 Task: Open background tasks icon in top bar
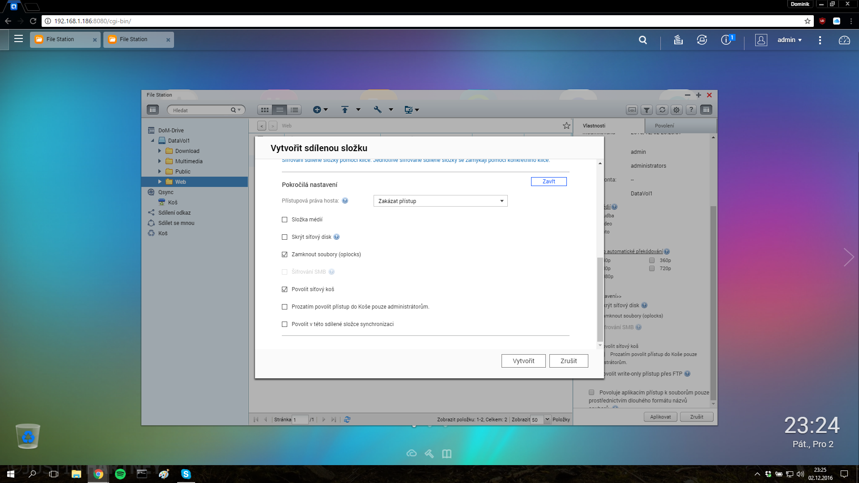[678, 40]
